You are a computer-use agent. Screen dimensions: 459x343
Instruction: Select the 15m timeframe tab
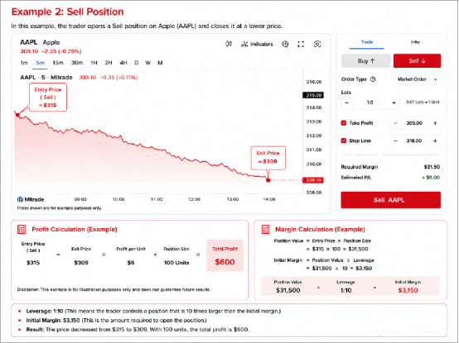[x=58, y=63]
